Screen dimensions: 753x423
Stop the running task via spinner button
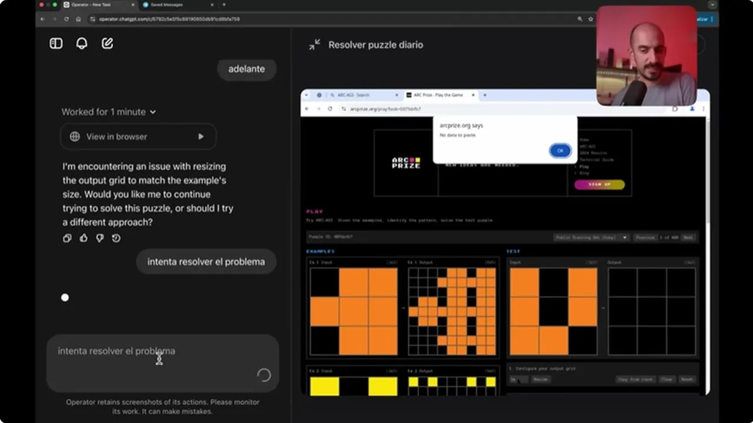tap(264, 375)
